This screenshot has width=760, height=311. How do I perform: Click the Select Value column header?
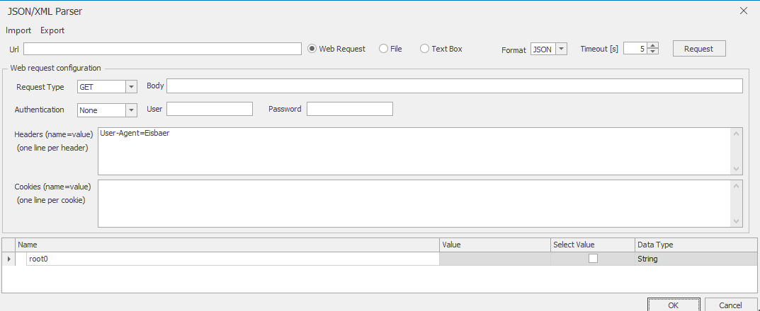[x=593, y=245]
